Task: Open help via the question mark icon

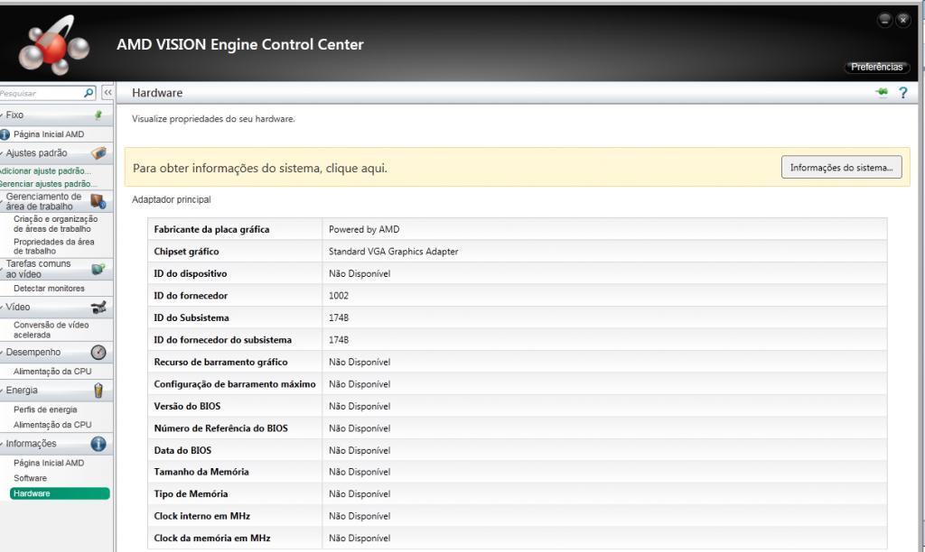Action: pyautogui.click(x=902, y=93)
